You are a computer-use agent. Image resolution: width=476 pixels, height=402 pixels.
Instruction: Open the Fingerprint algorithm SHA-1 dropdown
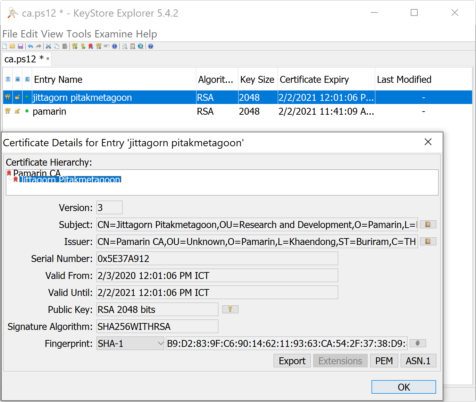130,343
